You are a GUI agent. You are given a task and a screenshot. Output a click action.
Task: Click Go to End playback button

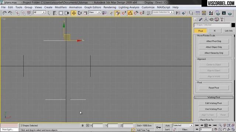point(215,125)
